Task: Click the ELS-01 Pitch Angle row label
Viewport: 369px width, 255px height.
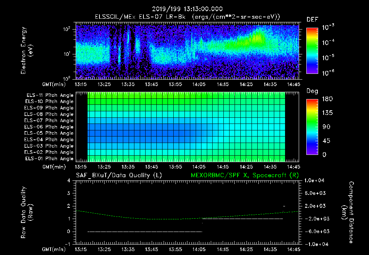Action: pyautogui.click(x=49, y=158)
